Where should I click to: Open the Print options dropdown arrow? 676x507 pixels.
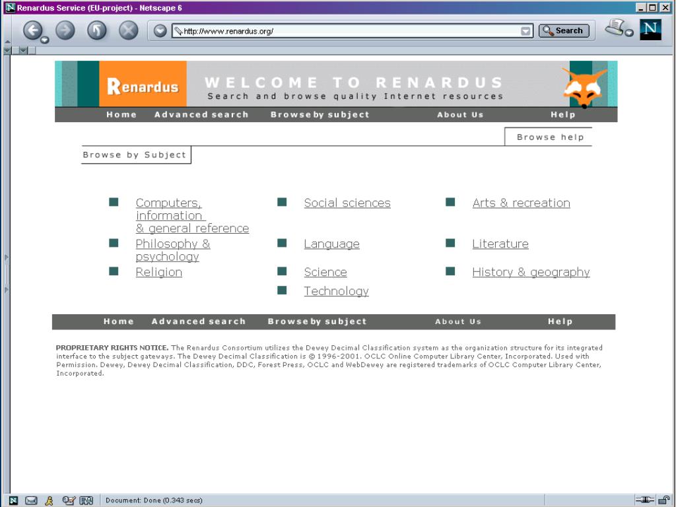pos(629,33)
